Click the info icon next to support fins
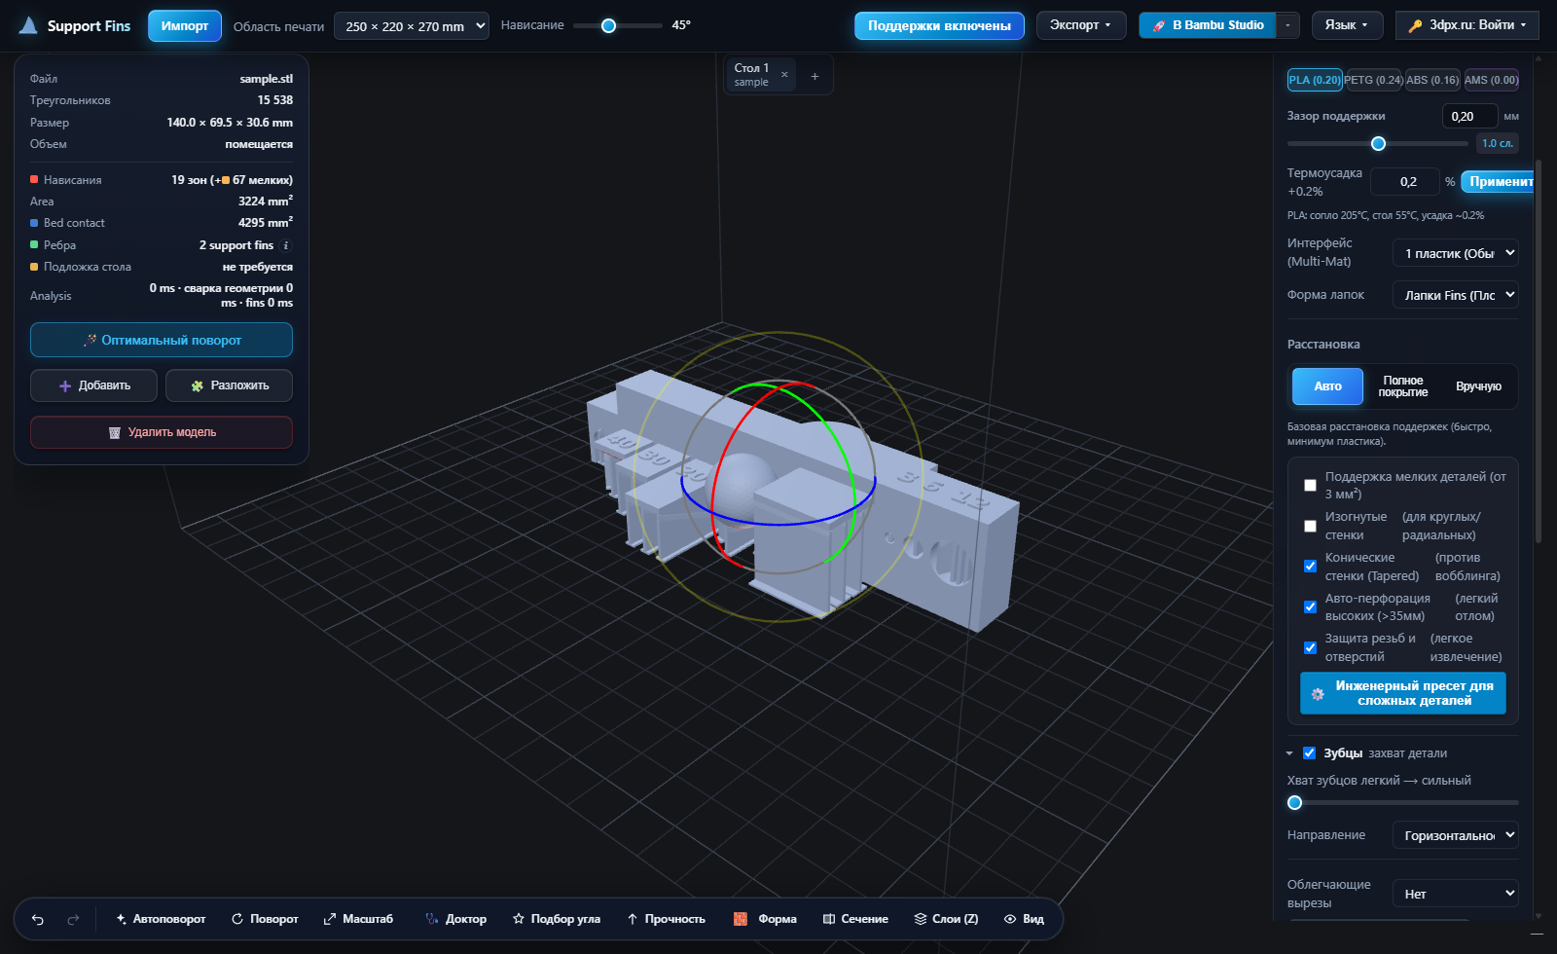Viewport: 1557px width, 954px height. pos(286,245)
